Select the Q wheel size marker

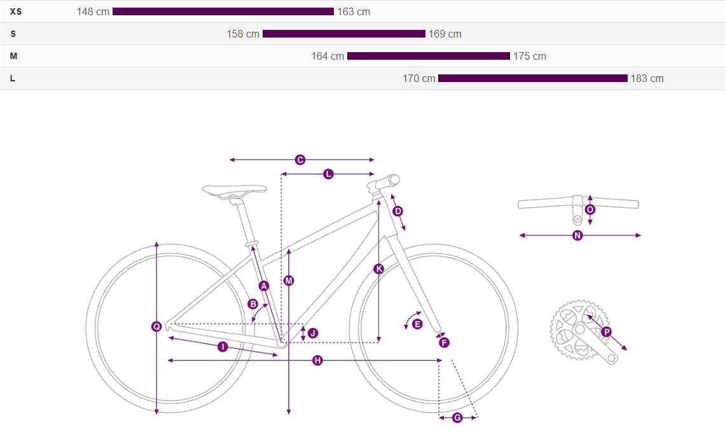pyautogui.click(x=156, y=327)
